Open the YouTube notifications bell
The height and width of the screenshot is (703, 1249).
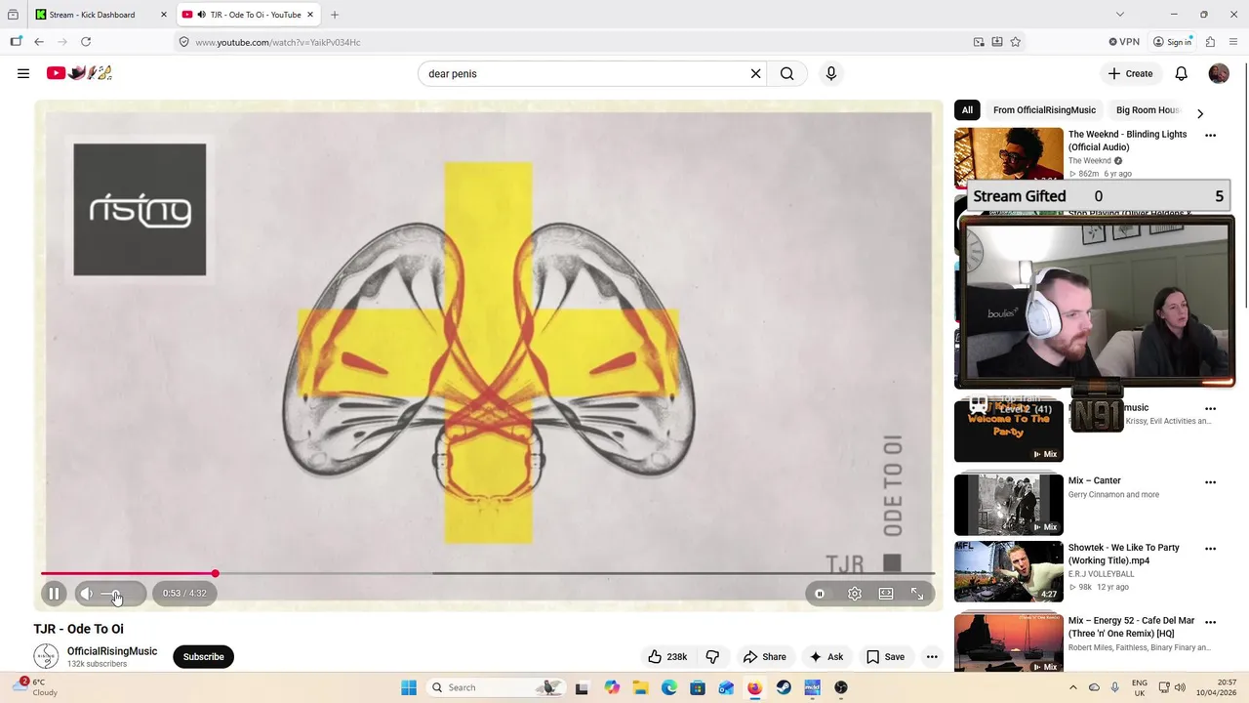tap(1181, 73)
